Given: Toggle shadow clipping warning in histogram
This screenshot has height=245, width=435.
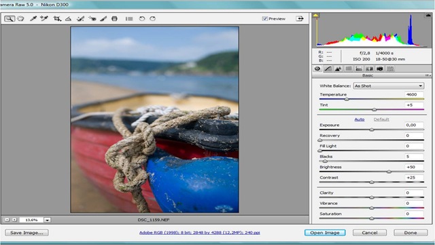Looking at the screenshot, I should (x=315, y=16).
